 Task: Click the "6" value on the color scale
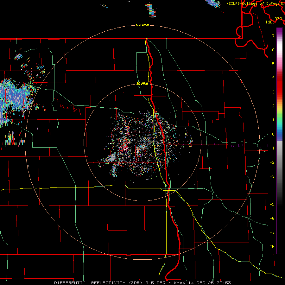[273, 50]
